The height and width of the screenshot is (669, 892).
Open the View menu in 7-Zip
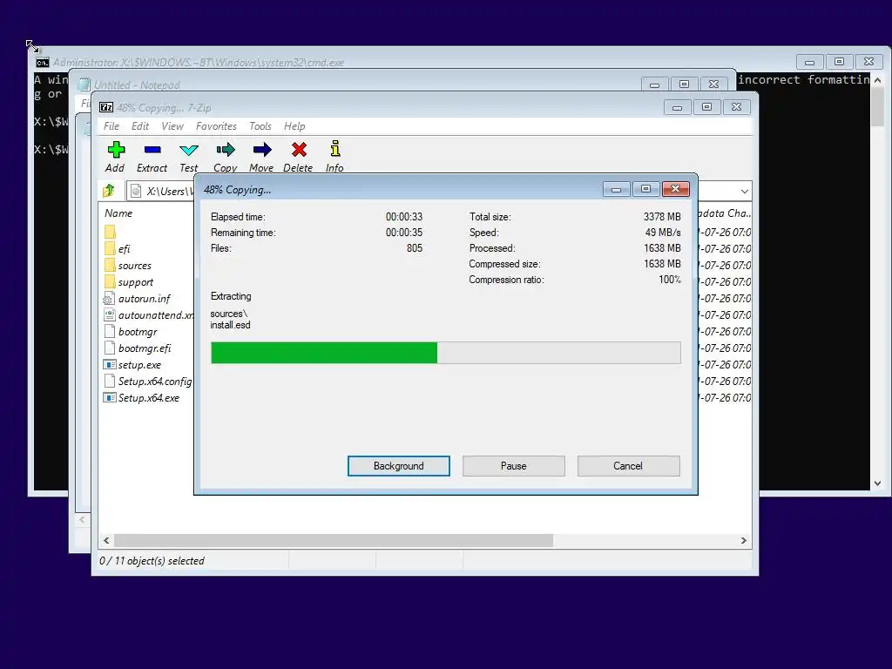pyautogui.click(x=172, y=126)
